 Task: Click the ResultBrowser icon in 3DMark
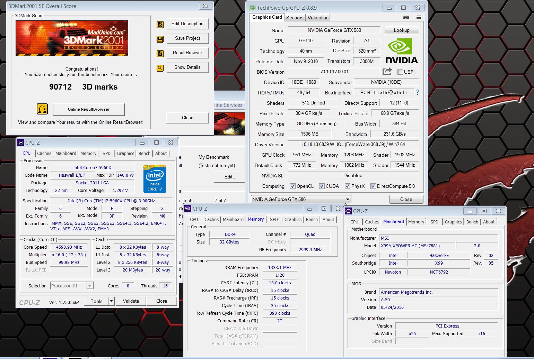click(160, 54)
